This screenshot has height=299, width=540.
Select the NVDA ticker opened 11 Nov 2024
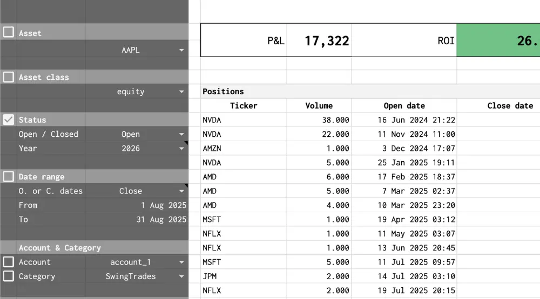[x=244, y=134]
